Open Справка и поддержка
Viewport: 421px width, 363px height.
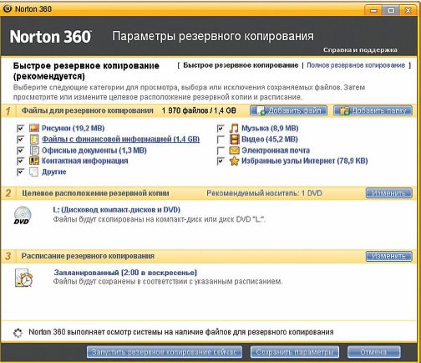pos(360,50)
